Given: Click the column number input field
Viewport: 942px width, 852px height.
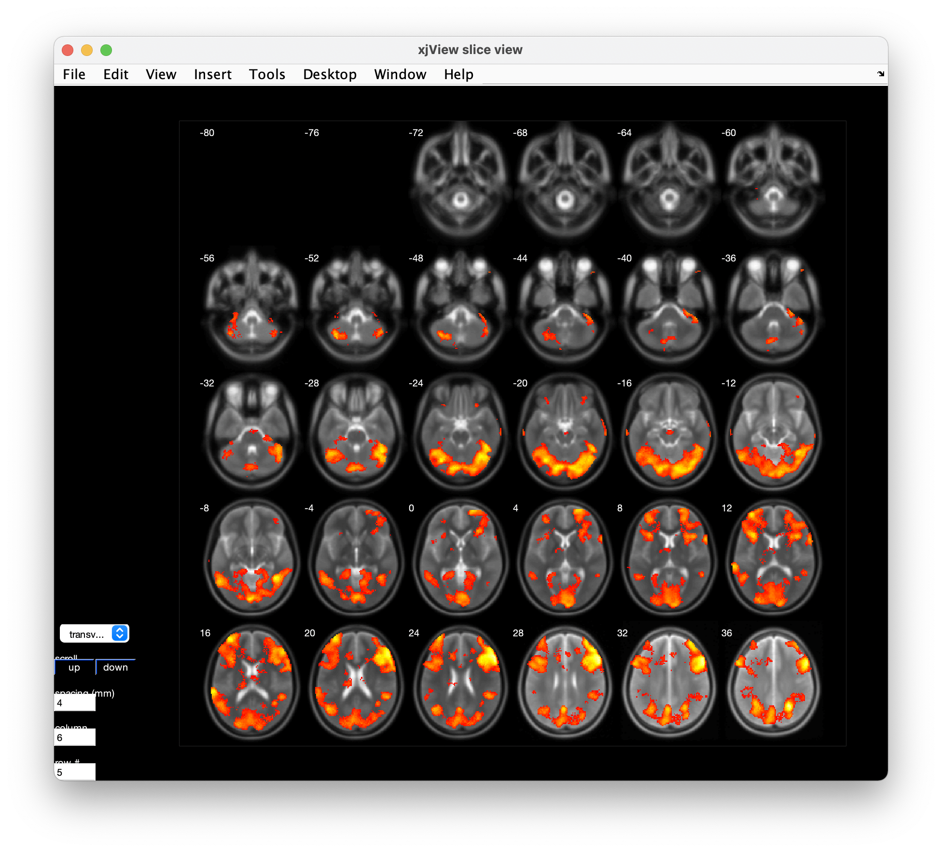Looking at the screenshot, I should click(75, 738).
